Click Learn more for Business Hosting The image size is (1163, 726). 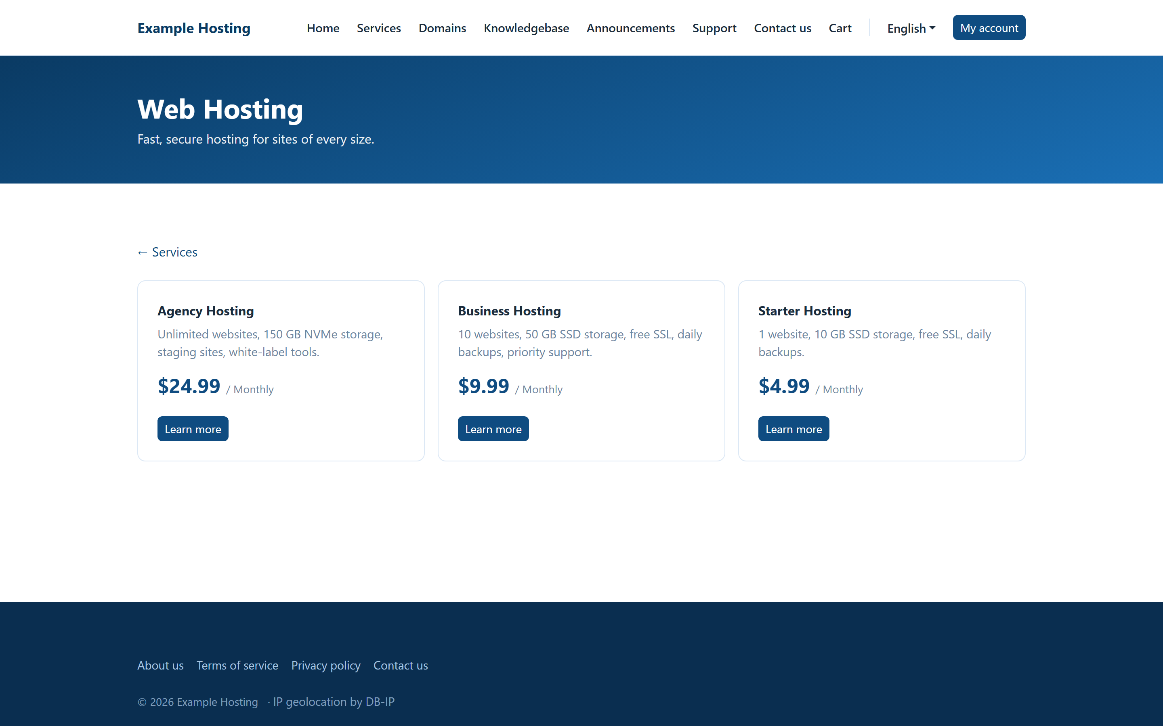pos(493,429)
